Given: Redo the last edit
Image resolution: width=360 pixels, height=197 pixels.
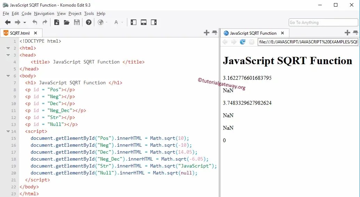Looking at the screenshot, I should pos(45,23).
